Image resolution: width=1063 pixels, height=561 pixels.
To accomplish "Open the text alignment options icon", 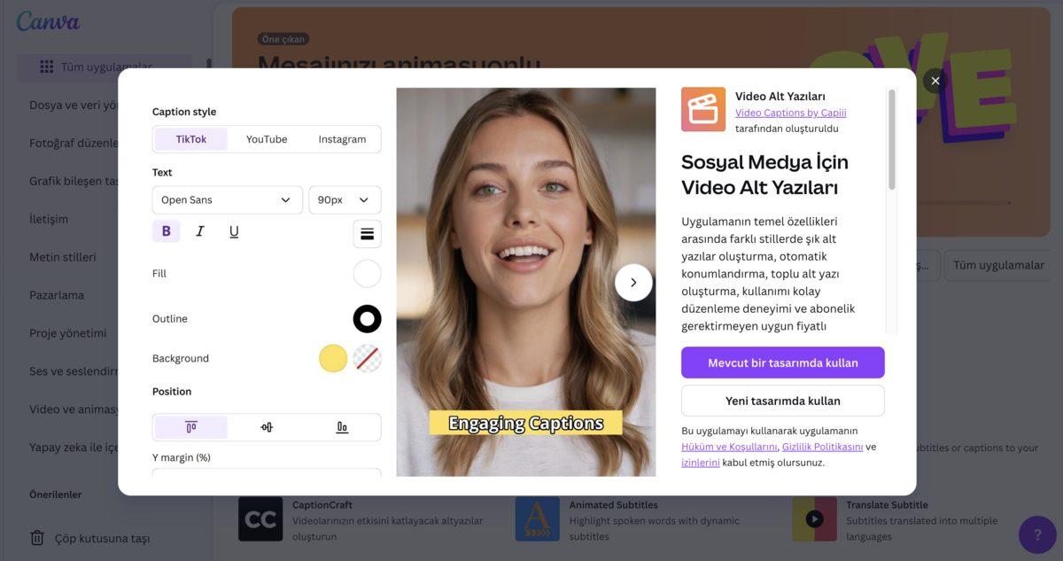I will coord(367,234).
